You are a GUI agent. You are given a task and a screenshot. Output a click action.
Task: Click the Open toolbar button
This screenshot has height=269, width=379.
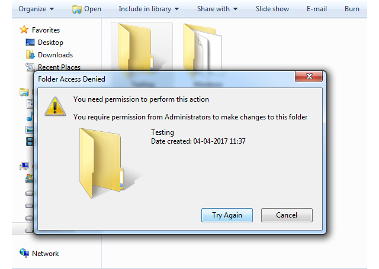[x=86, y=9]
